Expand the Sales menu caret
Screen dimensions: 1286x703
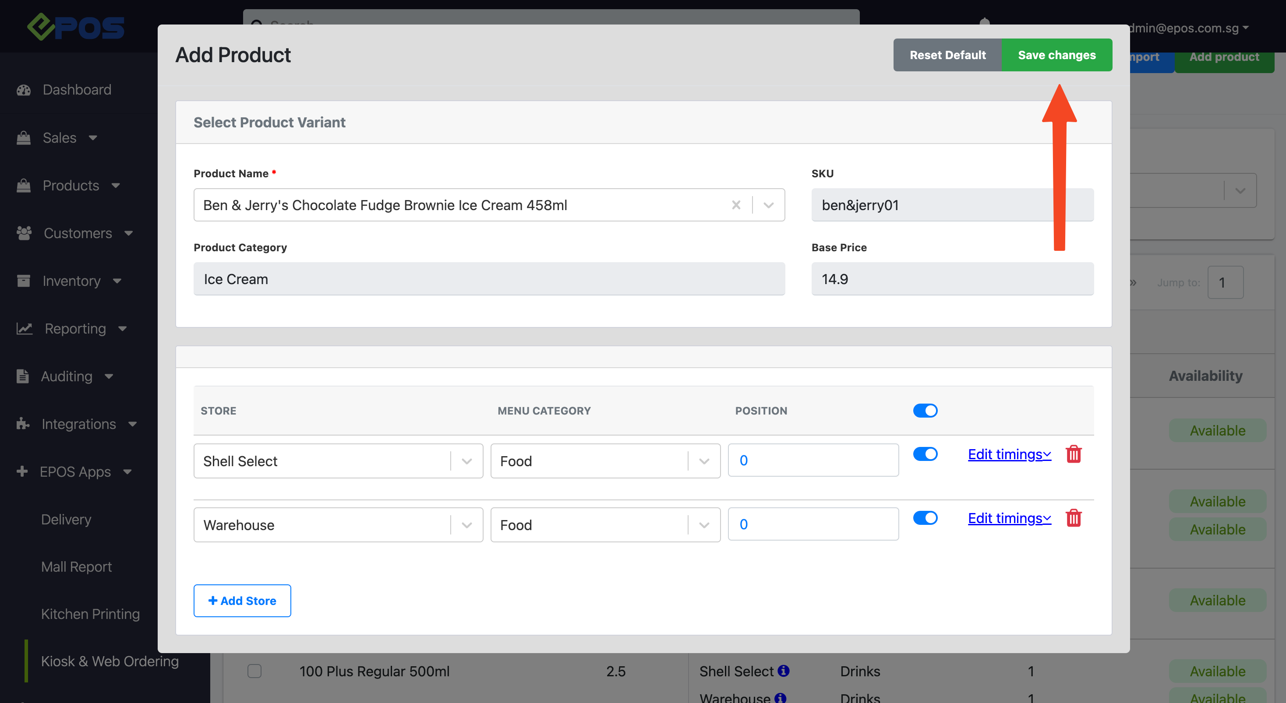pyautogui.click(x=93, y=138)
